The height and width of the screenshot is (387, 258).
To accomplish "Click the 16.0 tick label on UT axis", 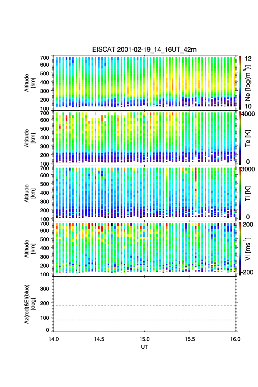I will (235, 339).
